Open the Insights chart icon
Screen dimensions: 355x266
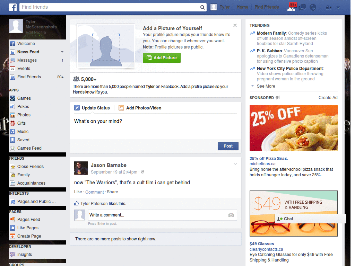(12, 255)
